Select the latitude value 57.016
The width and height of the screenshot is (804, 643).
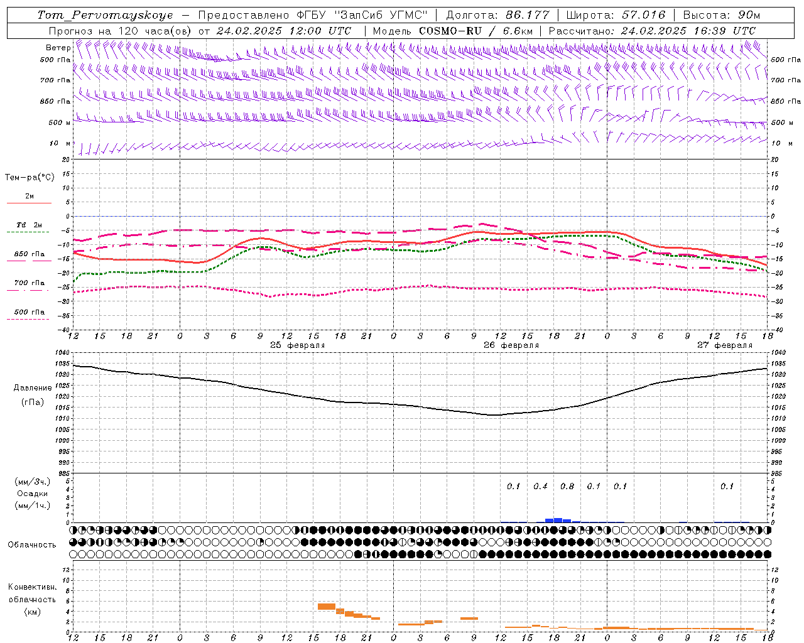[643, 15]
